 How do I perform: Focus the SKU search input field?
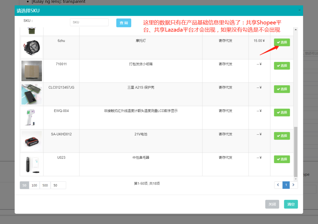[x=89, y=22]
